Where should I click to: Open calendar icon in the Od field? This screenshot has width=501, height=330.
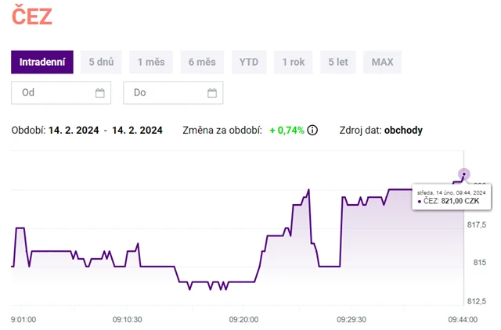point(99,93)
